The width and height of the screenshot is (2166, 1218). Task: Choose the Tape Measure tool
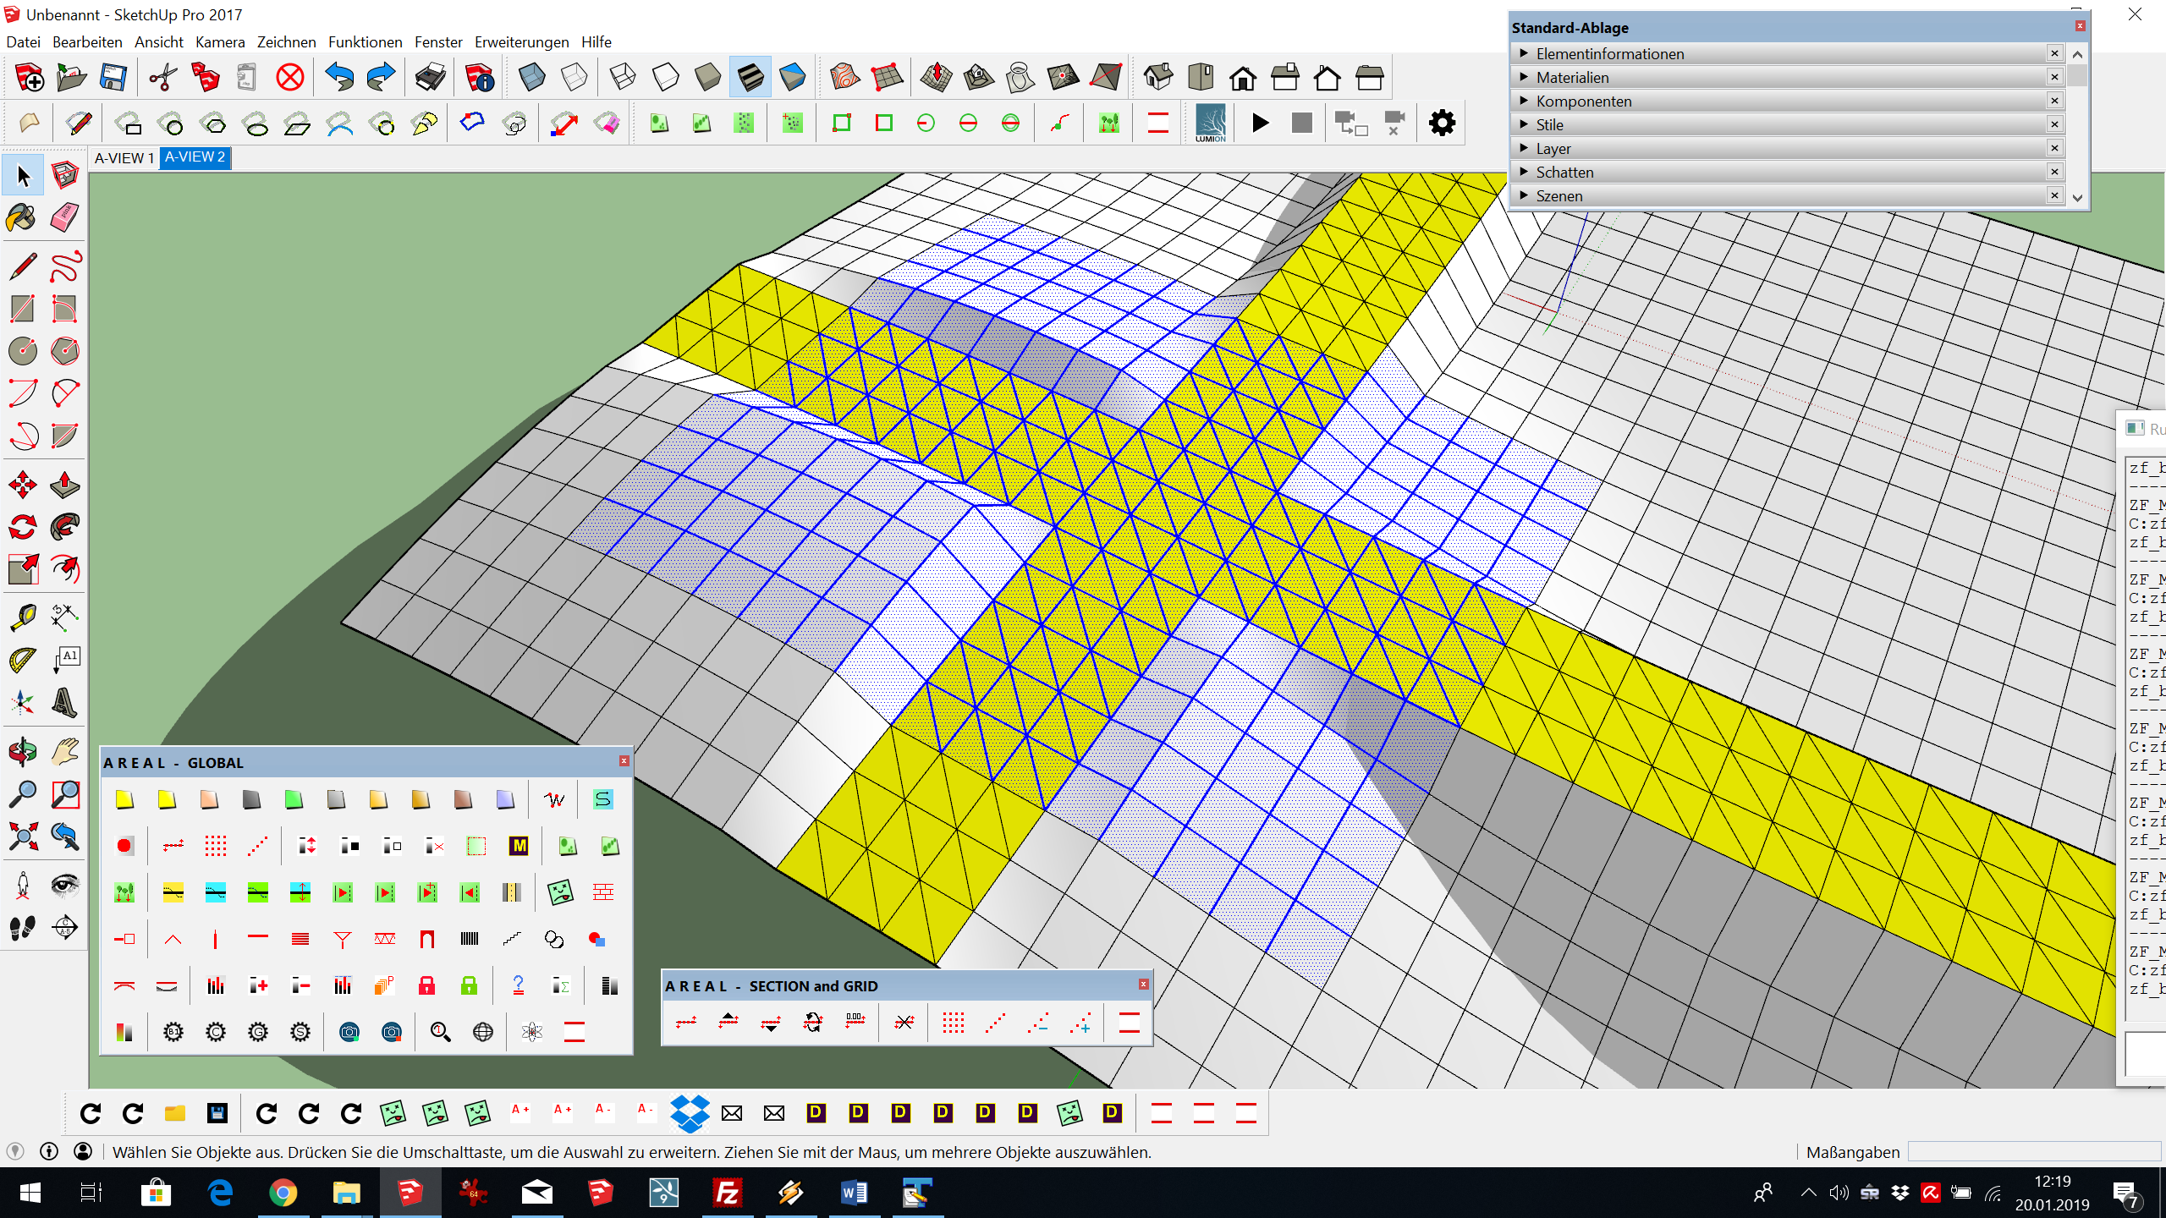pos(22,617)
